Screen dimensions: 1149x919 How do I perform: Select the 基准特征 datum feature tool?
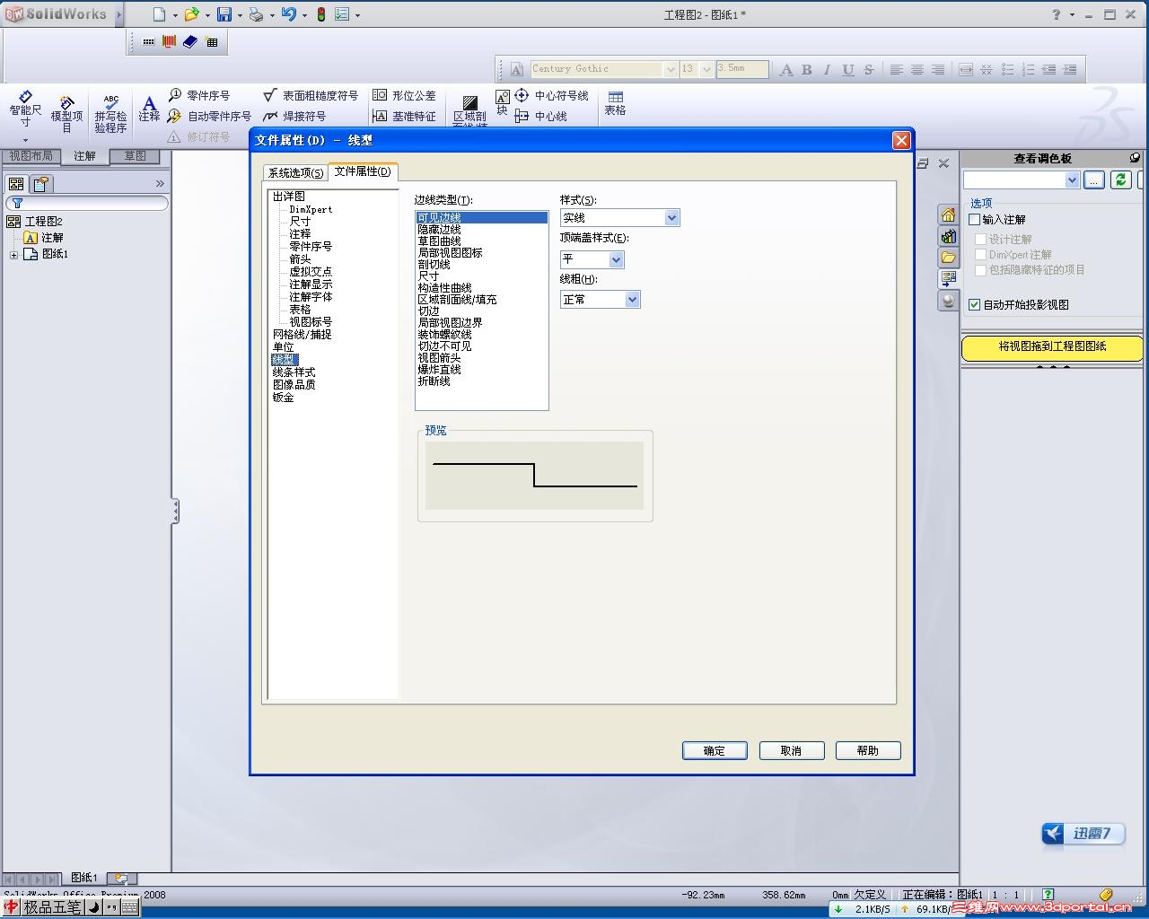click(x=404, y=116)
